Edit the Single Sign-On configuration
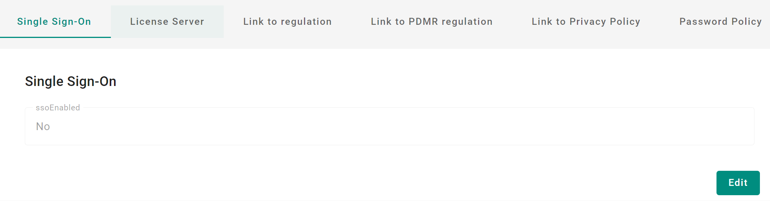The height and width of the screenshot is (201, 770). (x=738, y=183)
